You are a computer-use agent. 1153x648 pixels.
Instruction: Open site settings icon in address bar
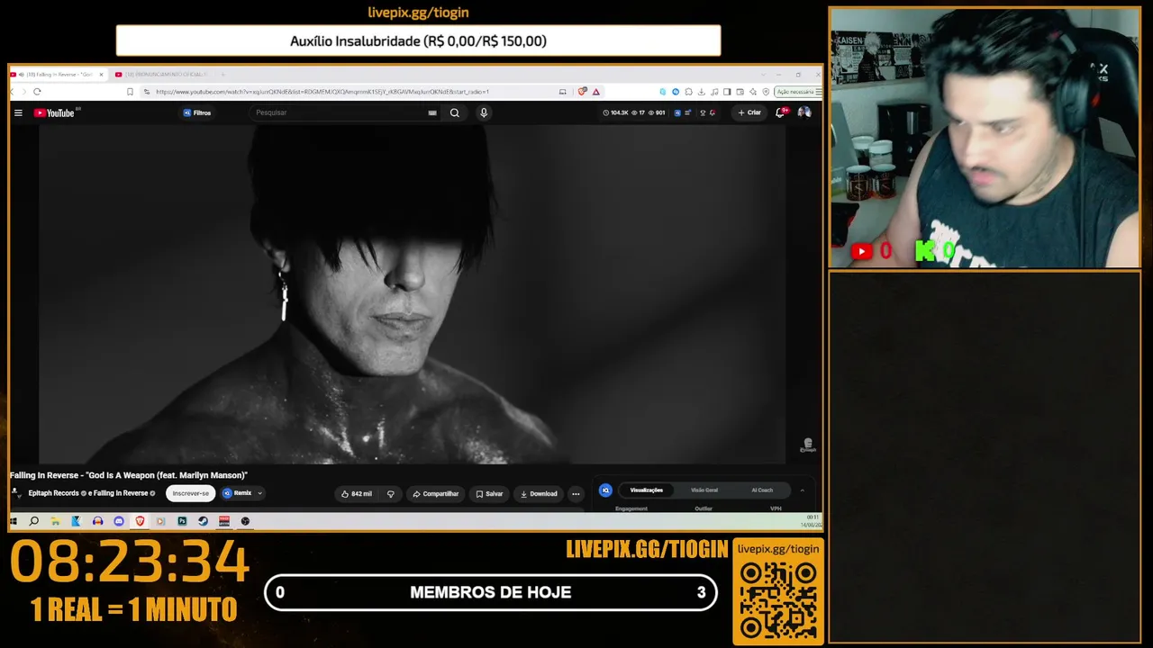pos(145,92)
